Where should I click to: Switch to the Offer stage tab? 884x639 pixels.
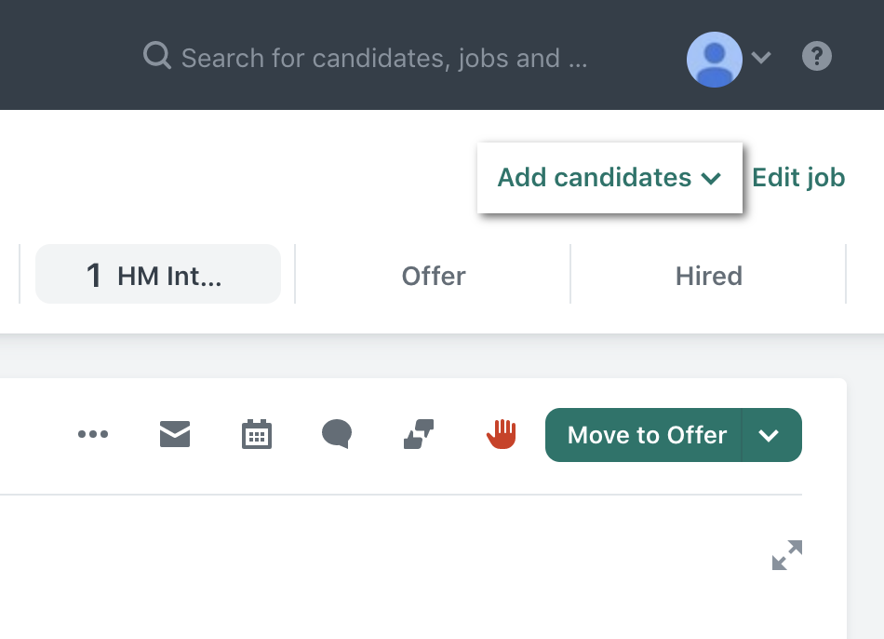point(434,276)
